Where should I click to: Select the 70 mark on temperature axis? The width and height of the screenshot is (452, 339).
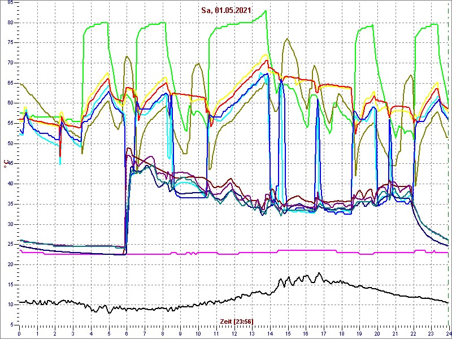pos(10,63)
